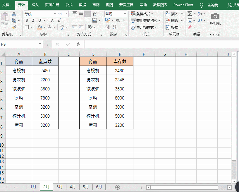Viewport: 239px width, 192px height.
Task: Toggle middle align
Action: point(81,14)
